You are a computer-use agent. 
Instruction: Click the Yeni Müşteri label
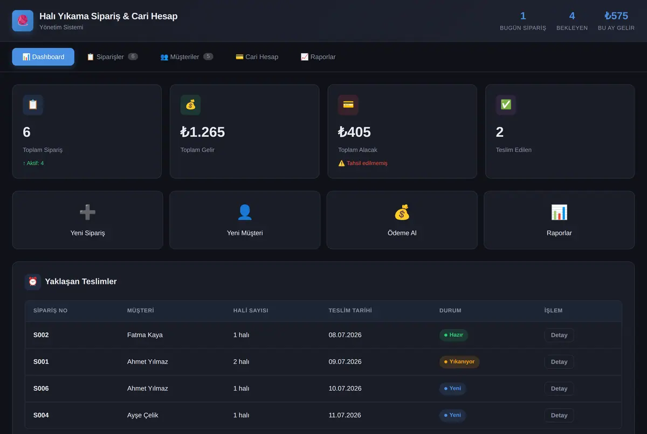[245, 233]
